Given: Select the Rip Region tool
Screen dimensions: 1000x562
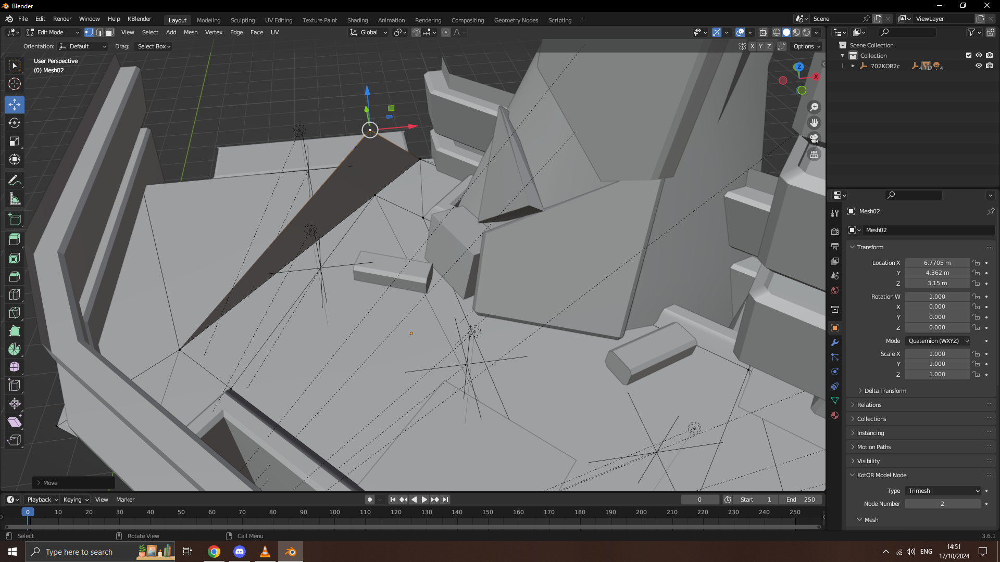Looking at the screenshot, I should [x=15, y=440].
